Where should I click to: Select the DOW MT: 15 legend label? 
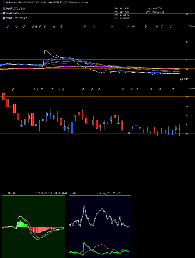(14, 14)
